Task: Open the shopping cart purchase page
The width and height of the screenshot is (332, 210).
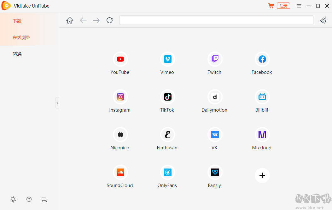Action: pyautogui.click(x=271, y=6)
